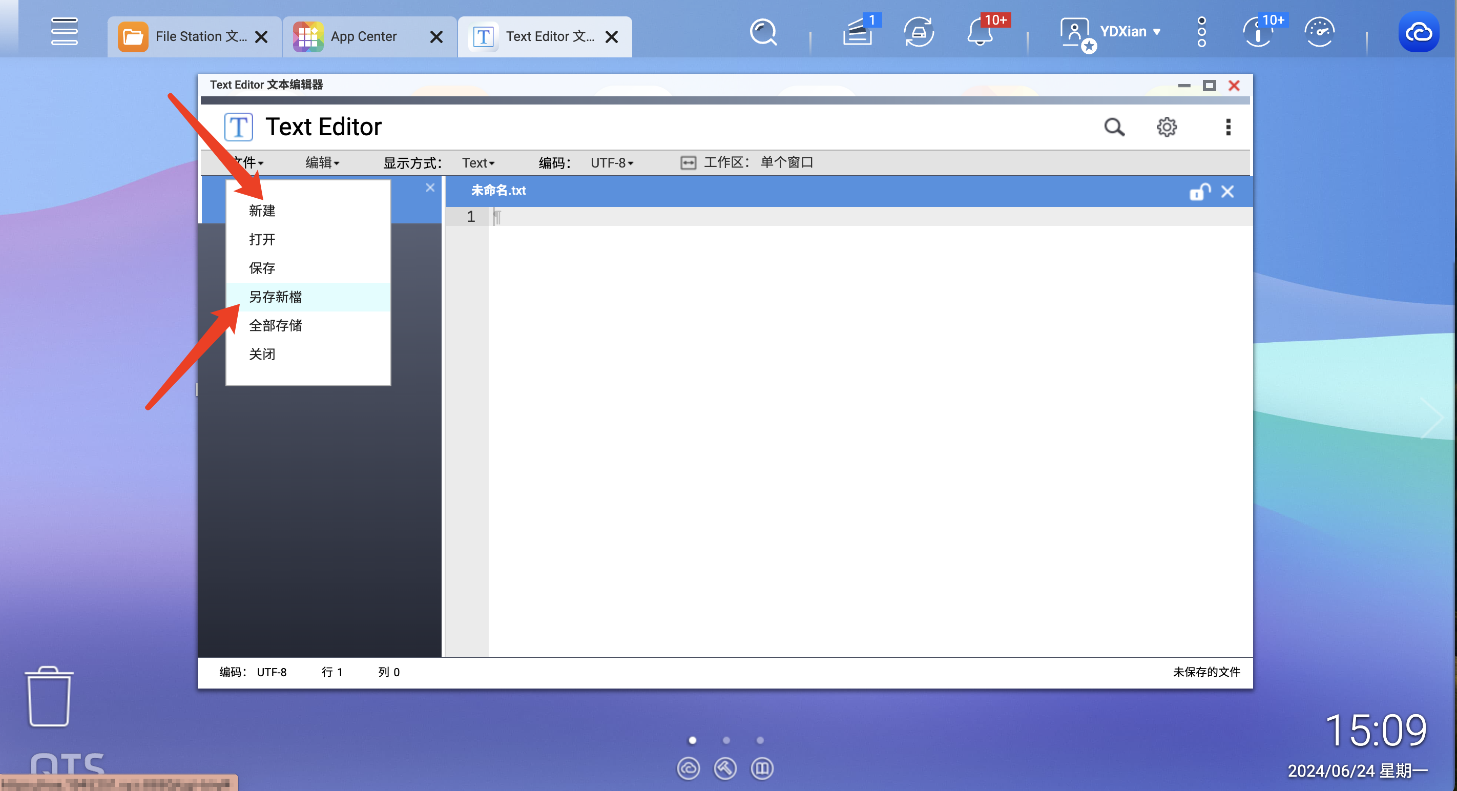Image resolution: width=1457 pixels, height=791 pixels.
Task: Click the first desktop page dot
Action: tap(692, 740)
